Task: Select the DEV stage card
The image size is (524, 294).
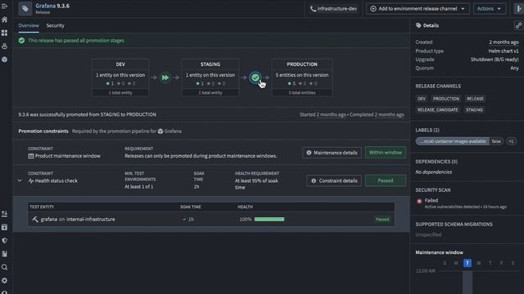Action: 120,78
